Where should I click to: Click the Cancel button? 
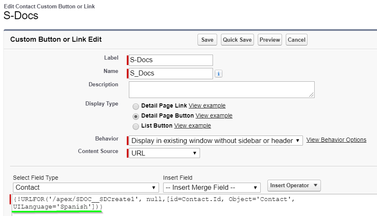coord(297,40)
